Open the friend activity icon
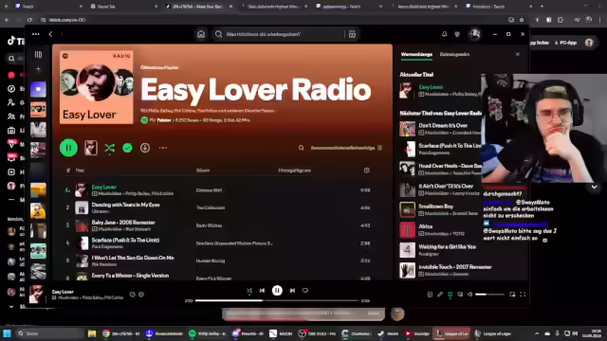The width and height of the screenshot is (607, 341). (457, 34)
